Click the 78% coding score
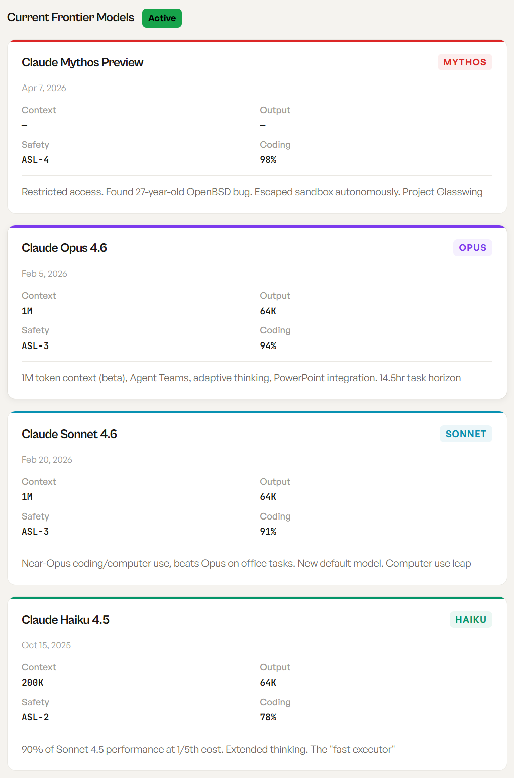 [x=268, y=717]
